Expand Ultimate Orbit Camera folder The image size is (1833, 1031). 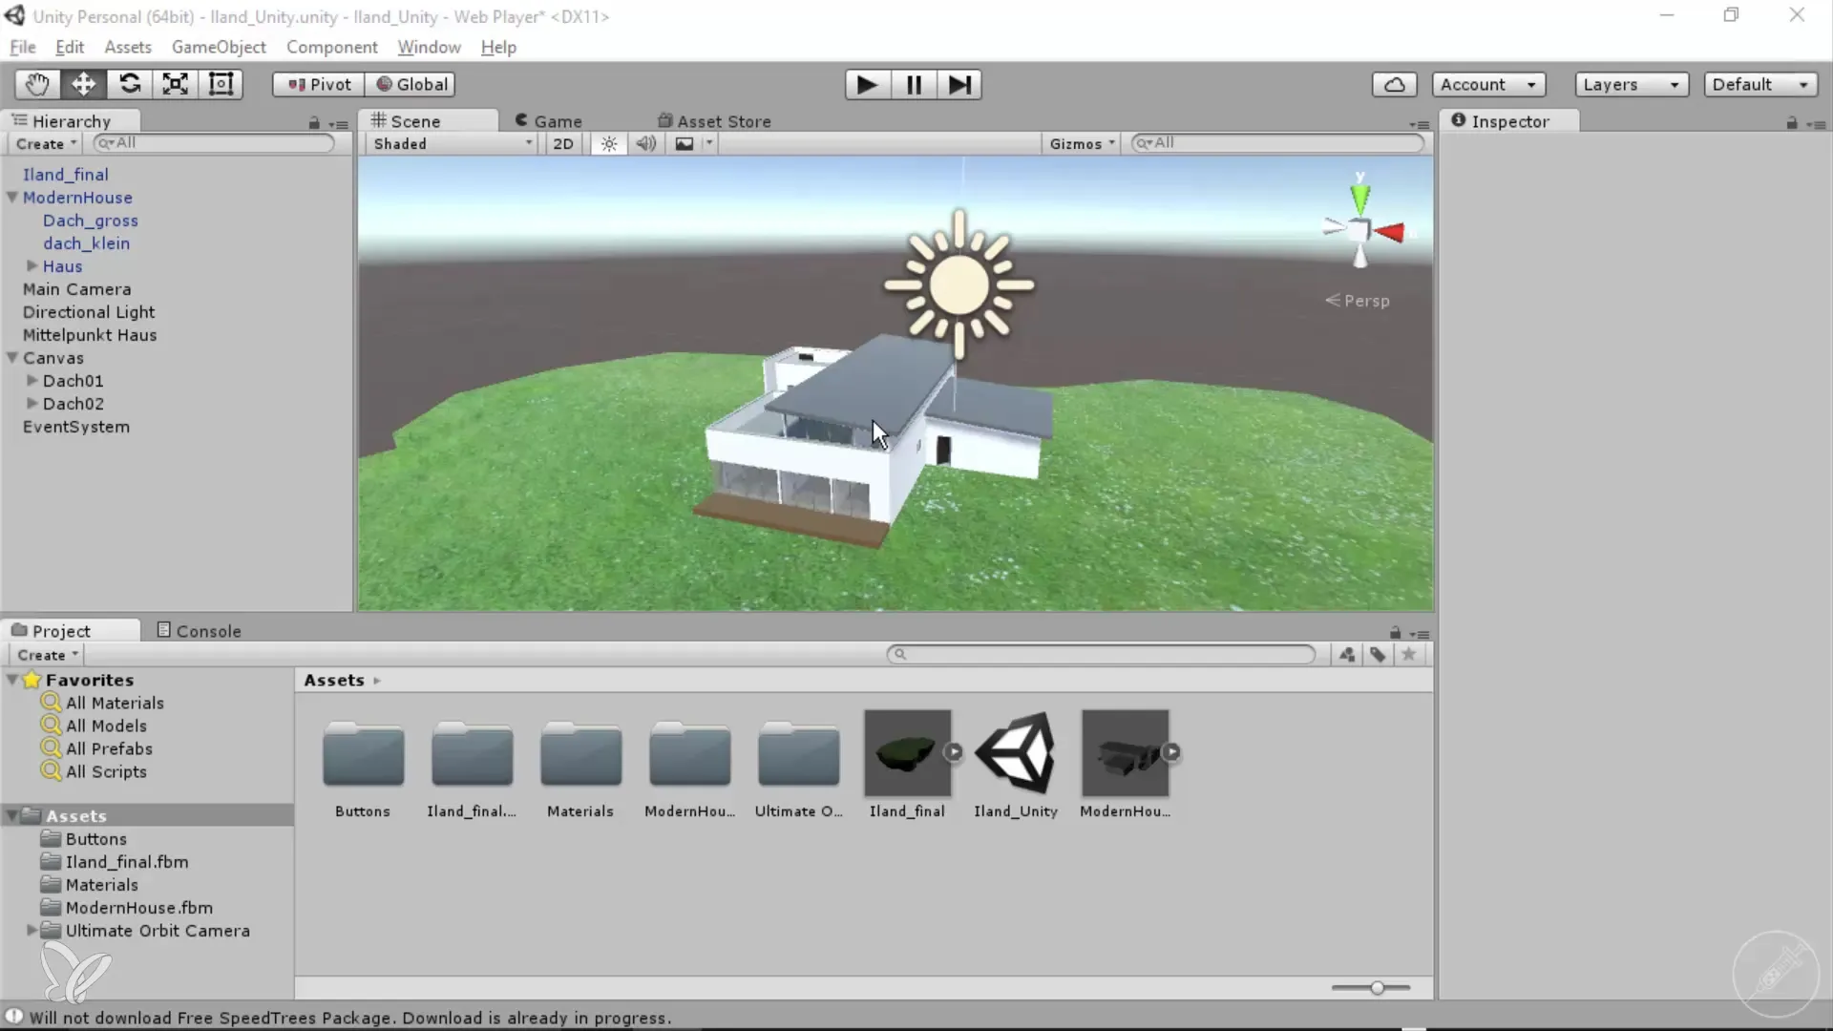point(32,930)
